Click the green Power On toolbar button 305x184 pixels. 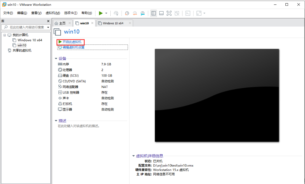101,13
